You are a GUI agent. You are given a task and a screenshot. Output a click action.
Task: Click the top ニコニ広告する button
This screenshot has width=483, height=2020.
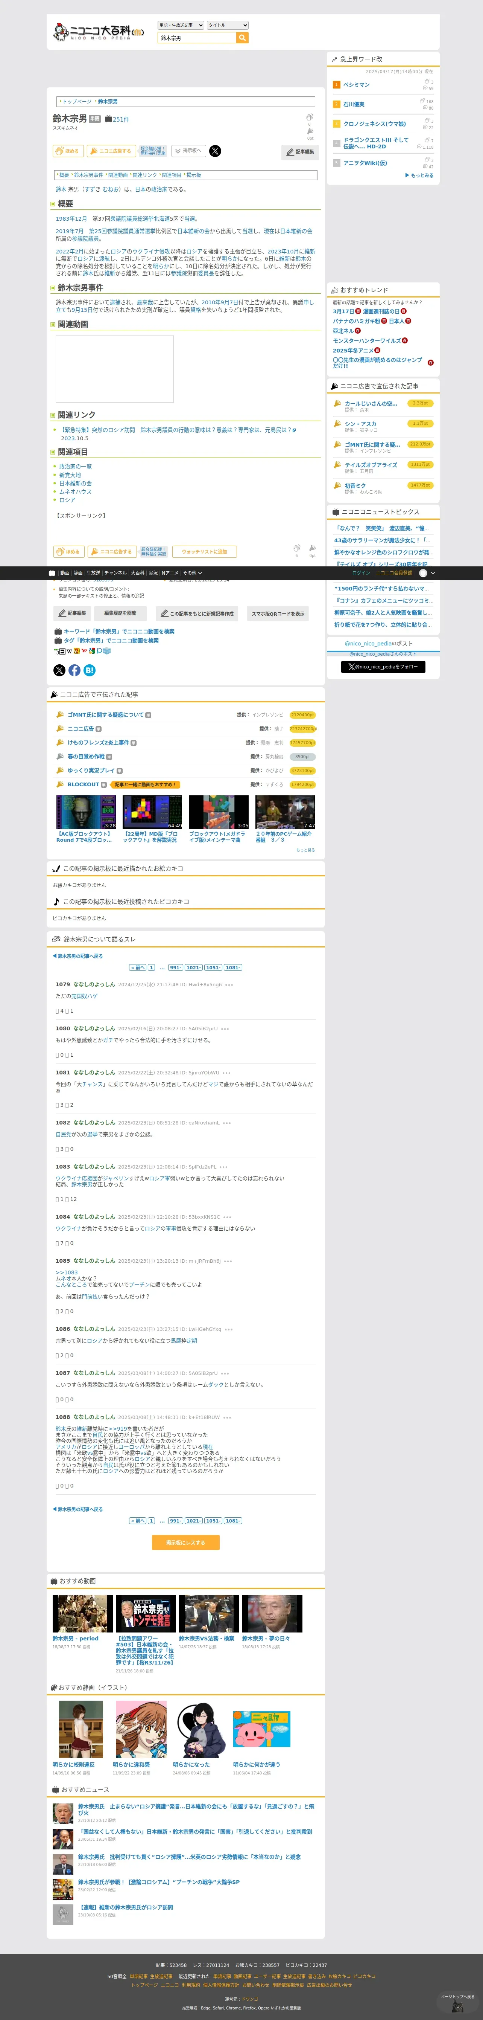[111, 151]
